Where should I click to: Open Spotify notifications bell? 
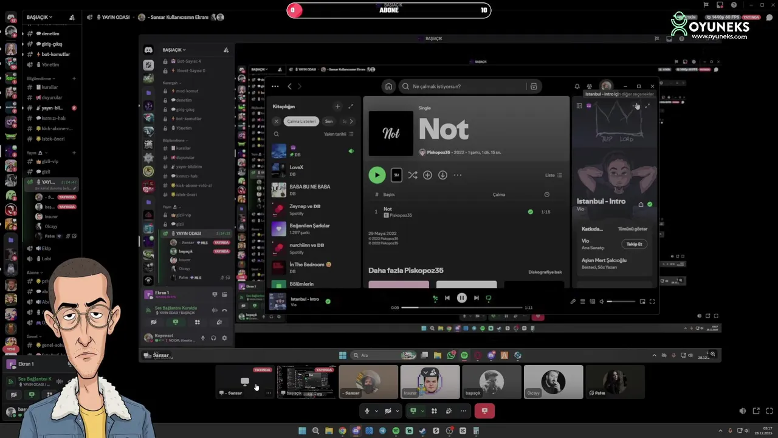click(x=577, y=86)
